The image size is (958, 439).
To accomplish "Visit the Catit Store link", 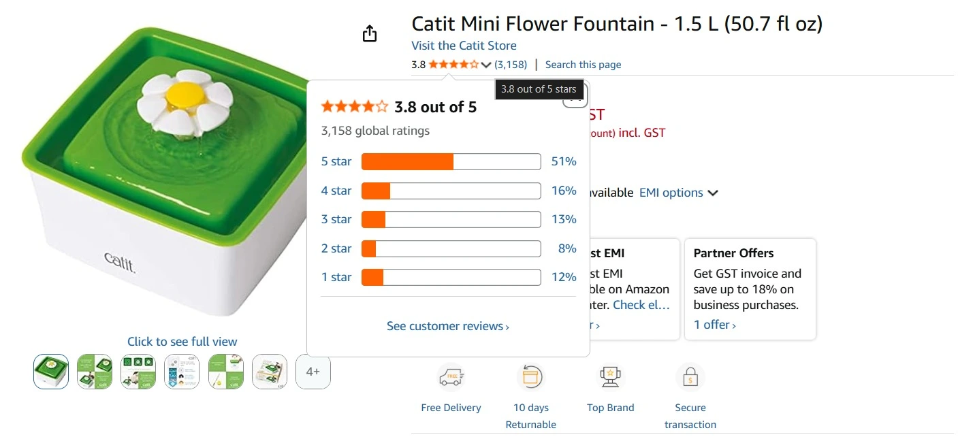I will (x=464, y=46).
